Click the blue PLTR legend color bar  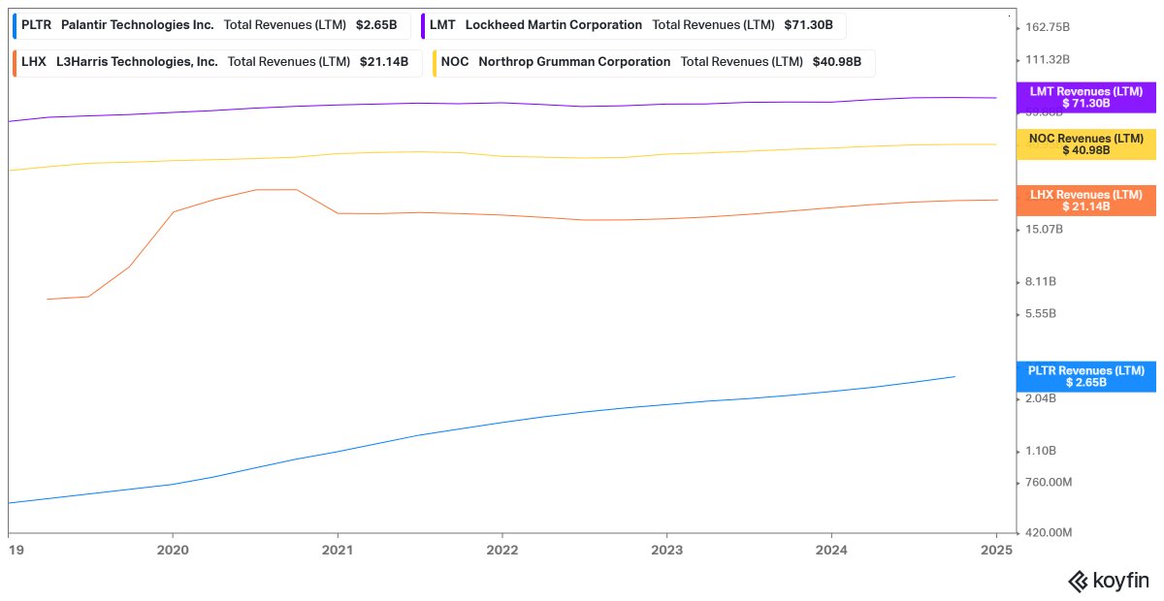(15, 25)
